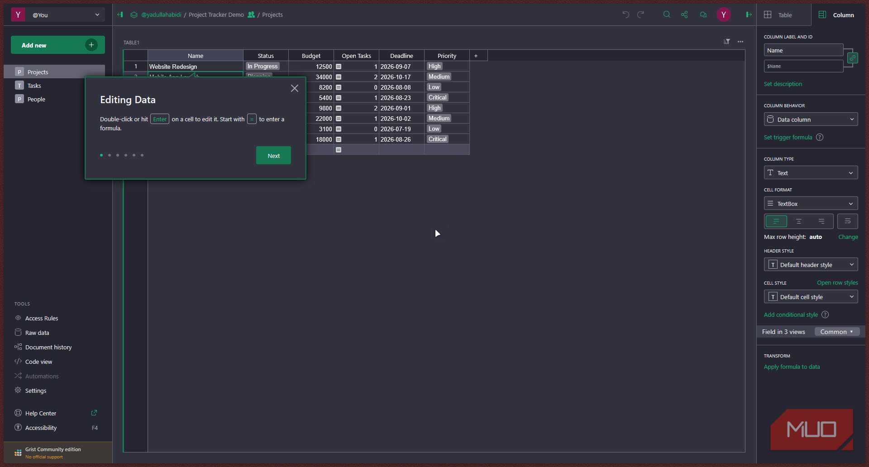The height and width of the screenshot is (467, 869).
Task: Open the People page
Action: click(x=54, y=99)
